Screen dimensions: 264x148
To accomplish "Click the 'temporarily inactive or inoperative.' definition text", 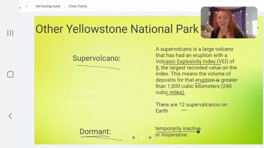I will pos(178,132).
